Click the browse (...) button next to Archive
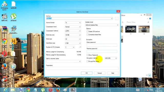Viewport: 164px width, 92px height. 117,19
